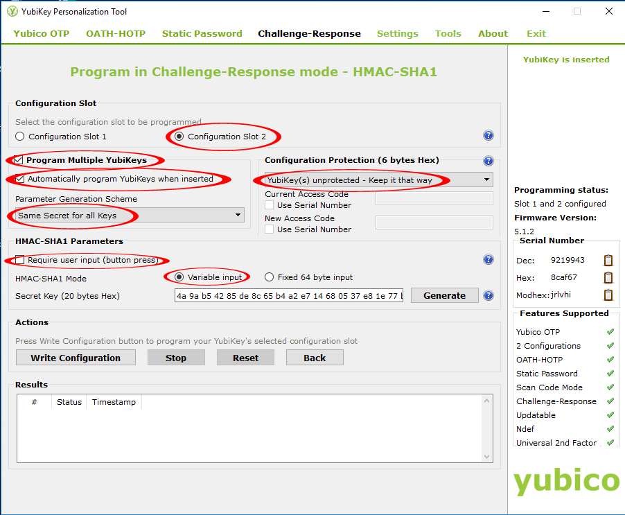Copy modhex serial number to clipboard
Image resolution: width=625 pixels, height=515 pixels.
tap(608, 295)
